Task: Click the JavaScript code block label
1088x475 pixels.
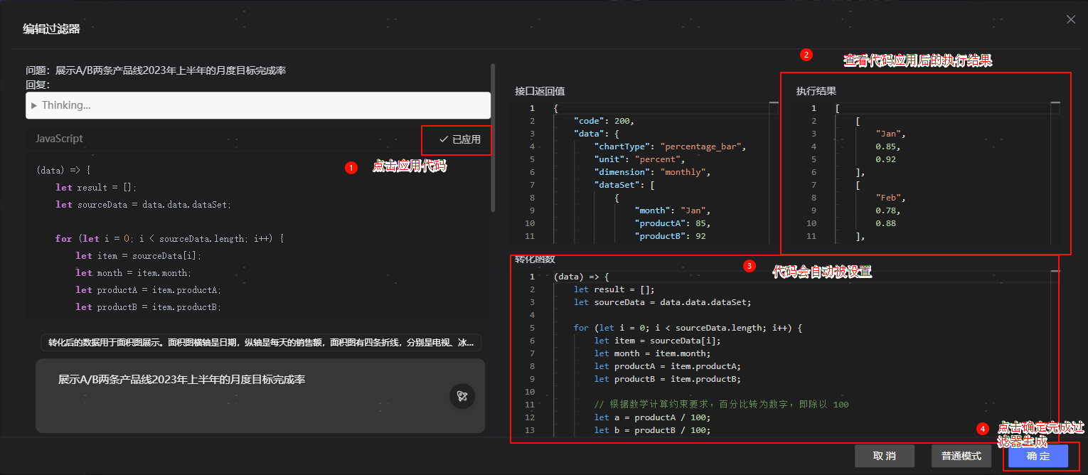Action: click(59, 139)
